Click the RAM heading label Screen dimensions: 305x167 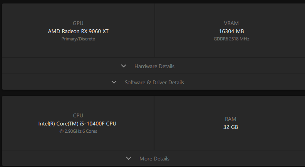pos(231,119)
